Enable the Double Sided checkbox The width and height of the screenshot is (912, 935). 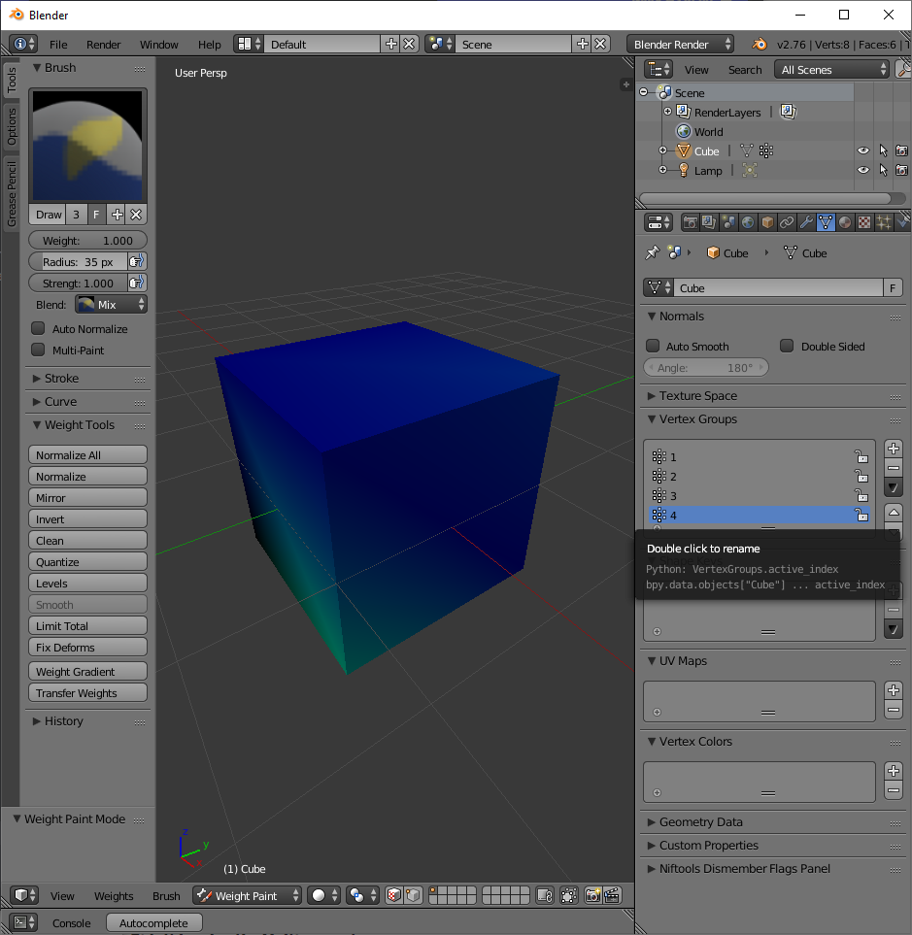(787, 346)
